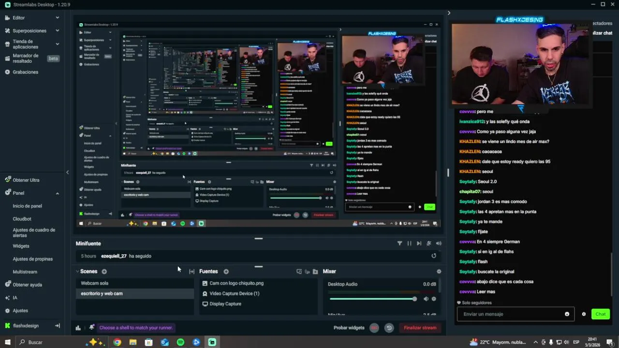Click the Fuentes studio mode icon
Image resolution: width=619 pixels, height=348 pixels.
coord(299,272)
